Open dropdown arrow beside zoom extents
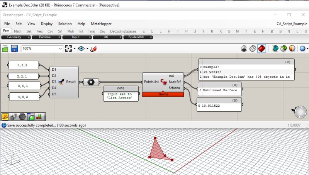 point(75,49)
